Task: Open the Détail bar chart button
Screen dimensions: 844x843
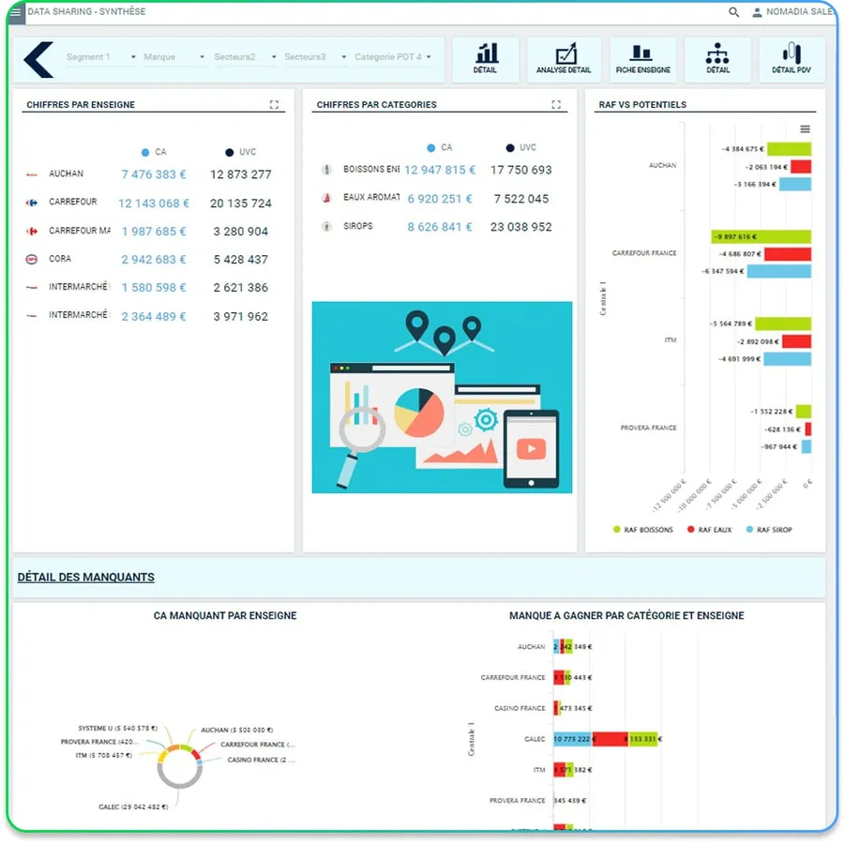Action: [485, 59]
